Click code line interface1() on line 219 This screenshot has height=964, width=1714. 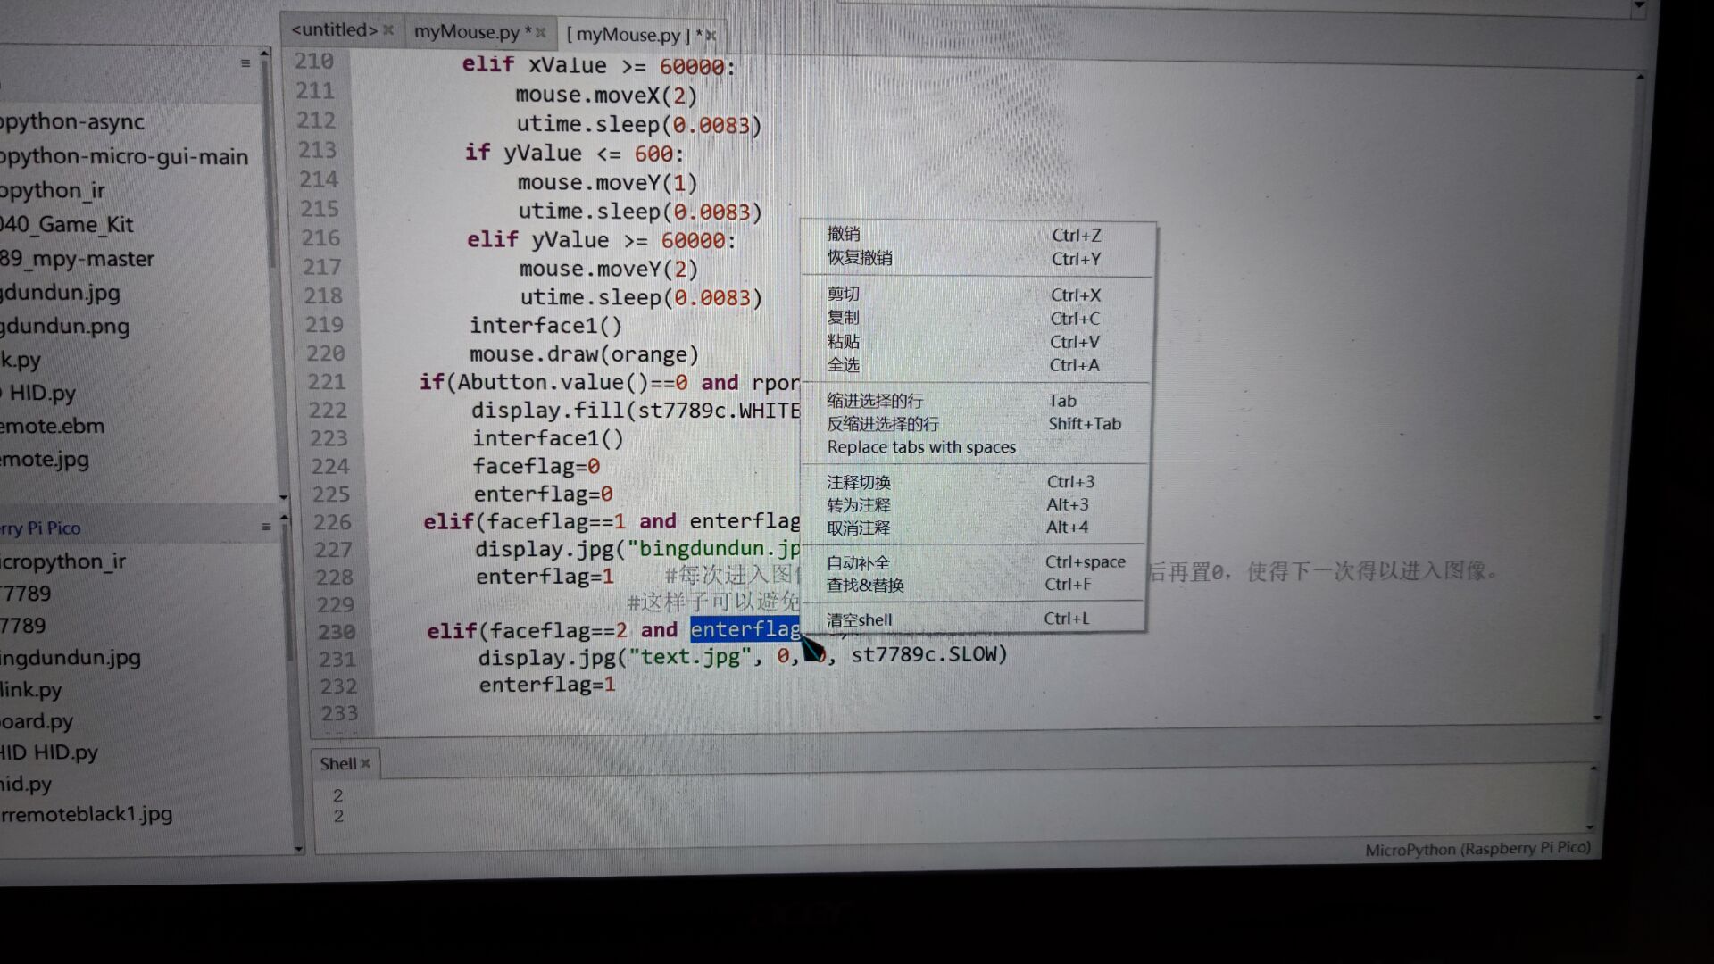546,326
